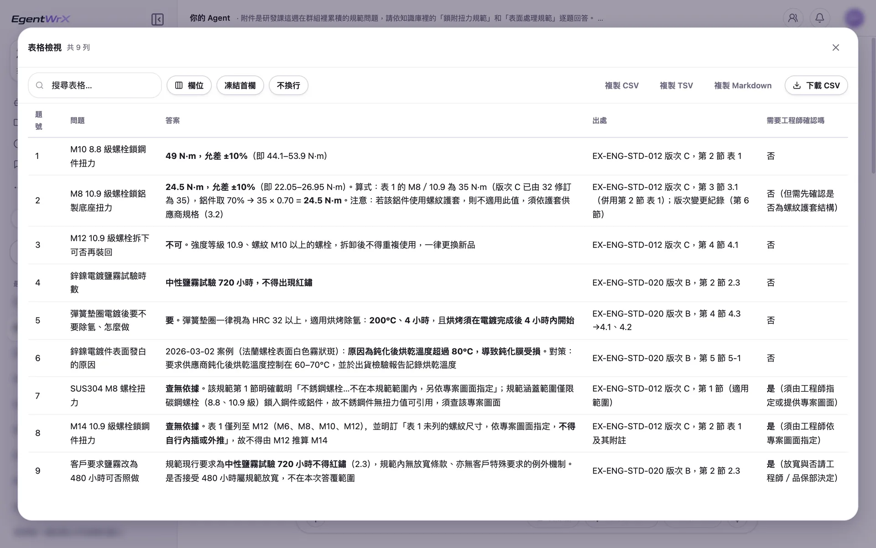The image size is (876, 548).
Task: Open the 欄位 column selector
Action: [189, 85]
